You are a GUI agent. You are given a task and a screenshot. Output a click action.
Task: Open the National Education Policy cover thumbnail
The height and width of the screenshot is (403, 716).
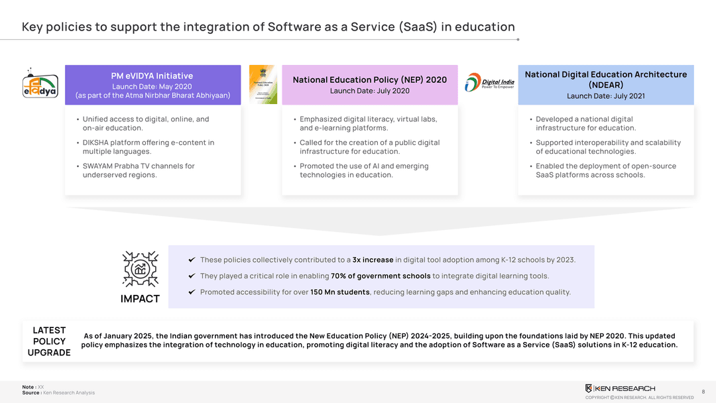click(x=263, y=84)
